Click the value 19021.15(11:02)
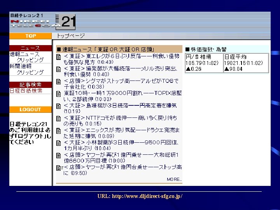Screen dimensions: 280x210 [x=243, y=63]
